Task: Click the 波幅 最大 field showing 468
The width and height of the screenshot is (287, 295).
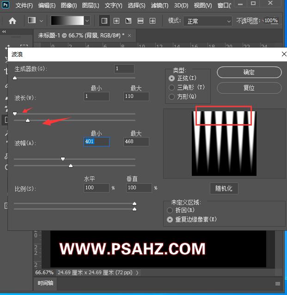Action: point(136,141)
